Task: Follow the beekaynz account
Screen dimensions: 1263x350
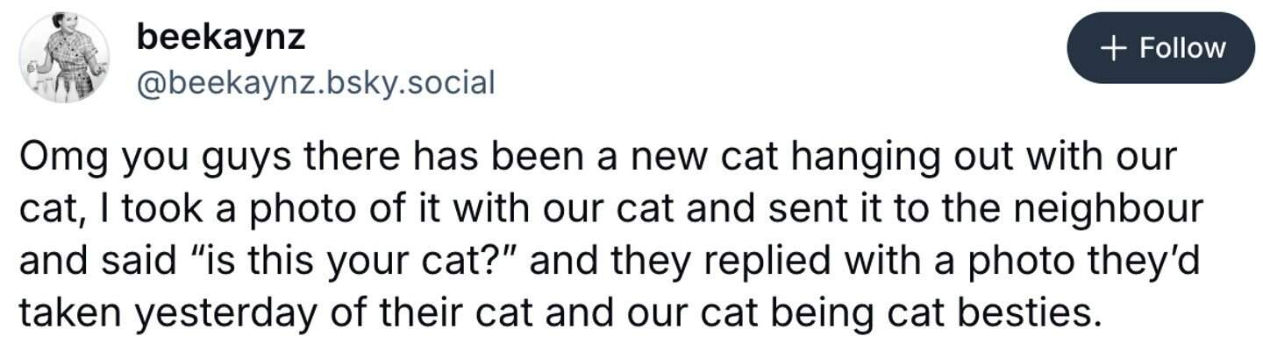Action: [x=1160, y=47]
